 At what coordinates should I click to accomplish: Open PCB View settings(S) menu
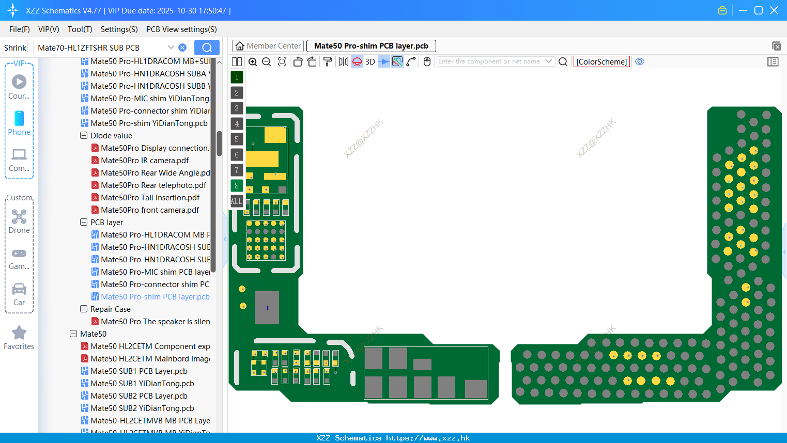click(181, 29)
